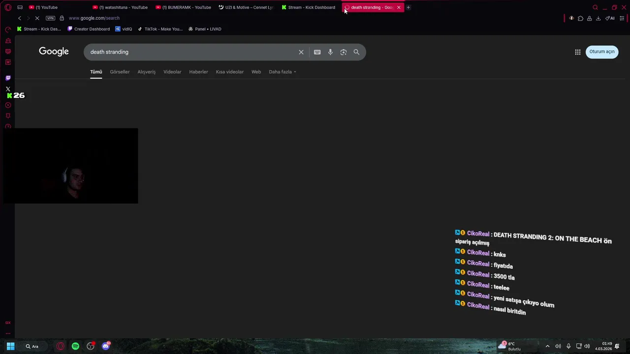The width and height of the screenshot is (630, 354).
Task: Focus the death stranding search field
Action: [x=192, y=52]
